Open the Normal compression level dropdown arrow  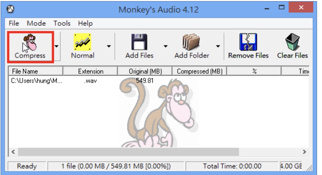pyautogui.click(x=109, y=46)
